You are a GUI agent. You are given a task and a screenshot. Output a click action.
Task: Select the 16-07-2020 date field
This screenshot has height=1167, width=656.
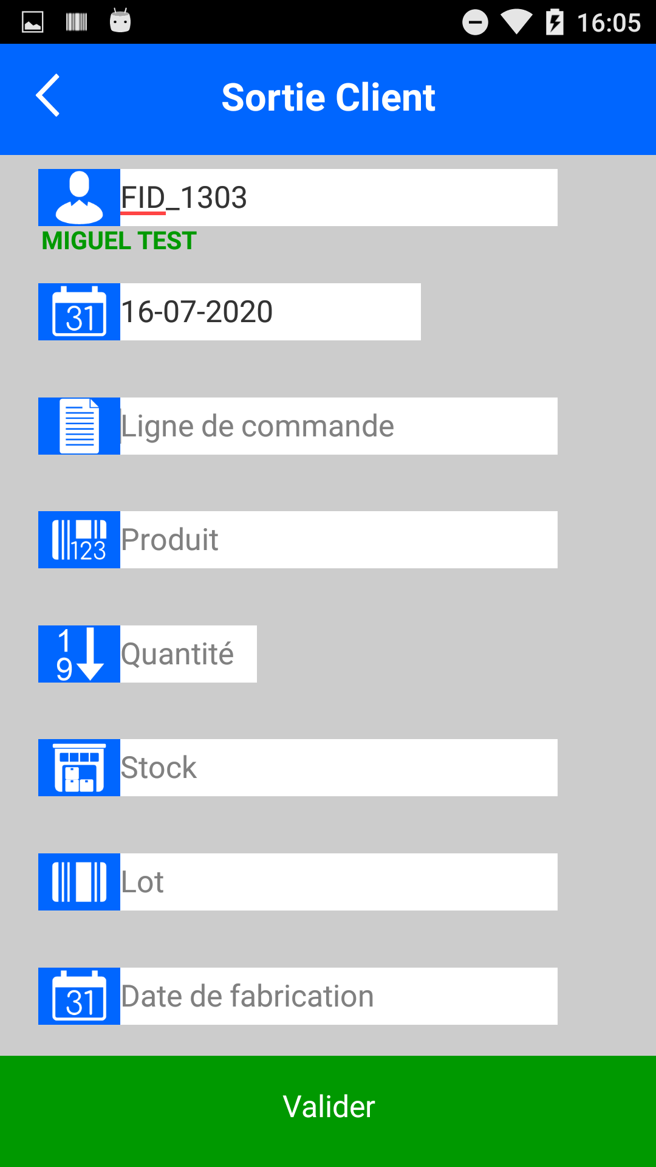point(270,312)
